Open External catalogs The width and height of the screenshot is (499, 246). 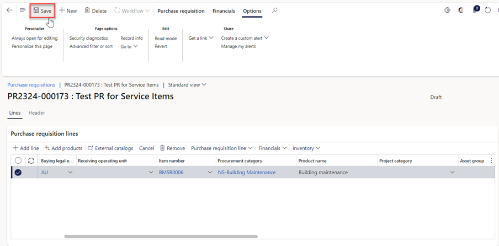point(110,148)
